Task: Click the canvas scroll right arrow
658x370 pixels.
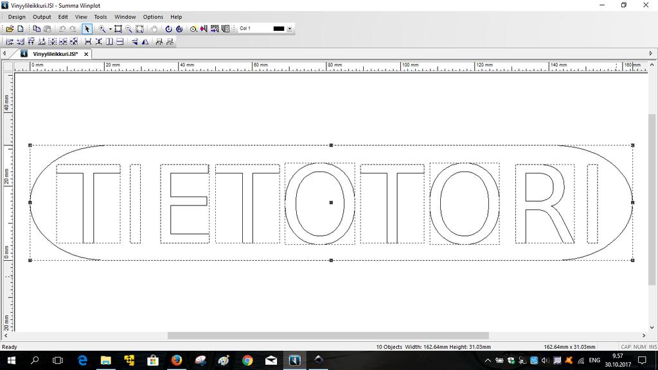Action: [x=644, y=335]
